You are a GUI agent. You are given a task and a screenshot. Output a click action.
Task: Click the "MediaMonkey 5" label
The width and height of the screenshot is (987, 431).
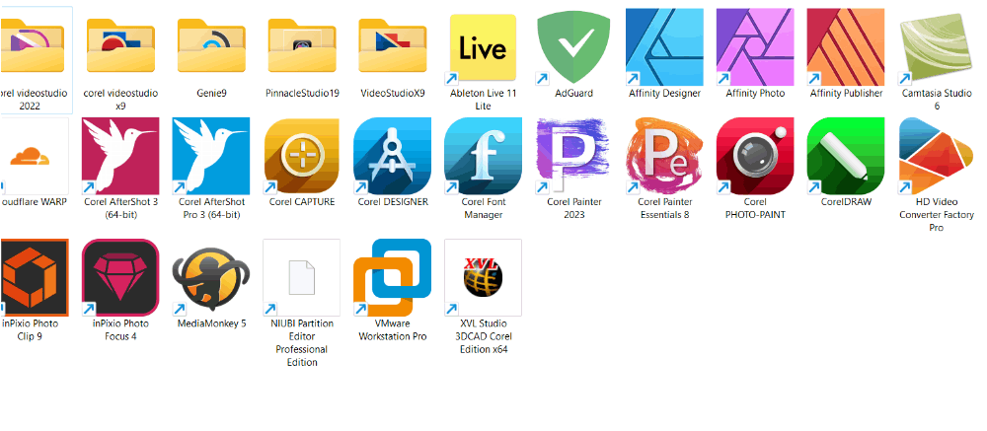coord(211,323)
